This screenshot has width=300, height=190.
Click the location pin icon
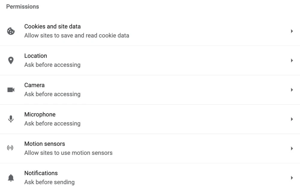[x=11, y=60]
